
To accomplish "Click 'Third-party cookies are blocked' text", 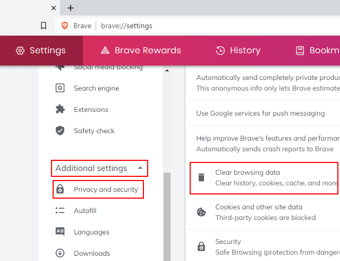I will 266,218.
